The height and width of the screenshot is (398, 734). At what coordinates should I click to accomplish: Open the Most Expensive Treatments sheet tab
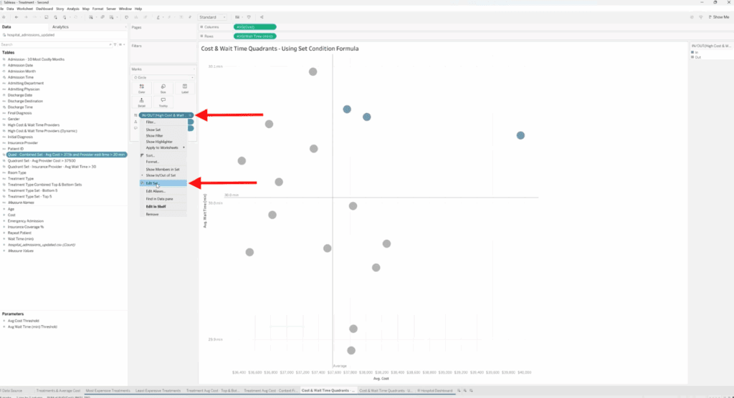pos(108,391)
